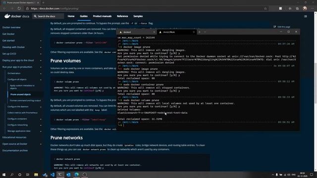317x178 pixels.
Task: Open File Explorer from the taskbar
Action: [x=36, y=175]
